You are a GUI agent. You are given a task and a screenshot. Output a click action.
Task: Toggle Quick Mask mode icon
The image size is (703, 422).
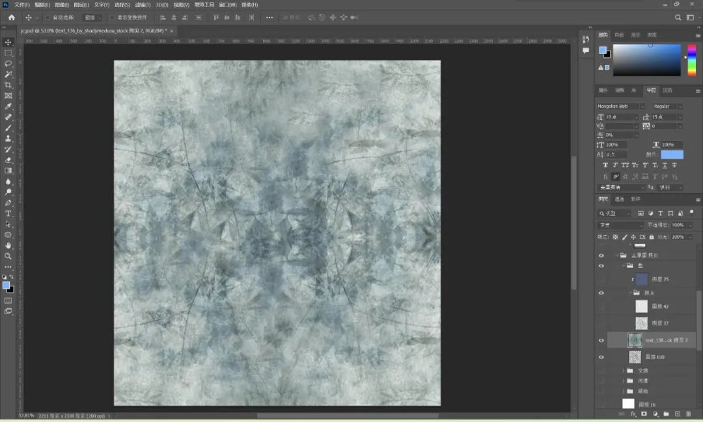point(8,300)
